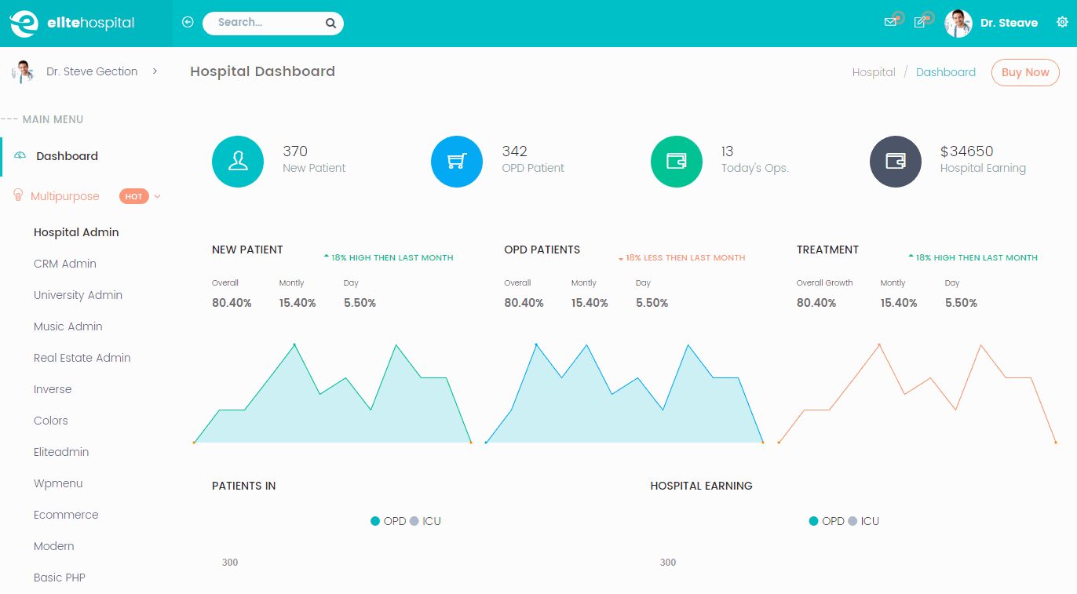This screenshot has height=594, width=1077.
Task: Click the Hospital Earning wallet icon
Action: (x=895, y=162)
